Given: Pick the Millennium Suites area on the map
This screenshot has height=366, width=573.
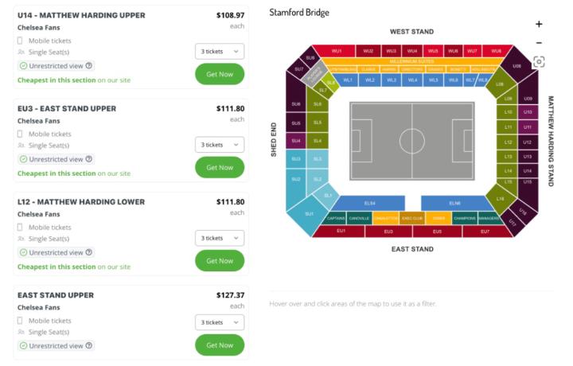Looking at the screenshot, I should 411,61.
